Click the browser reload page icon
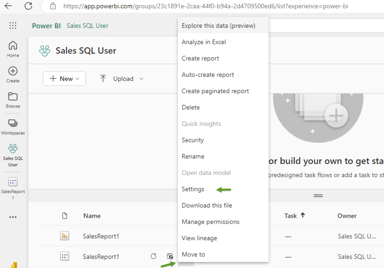 [x=28, y=6]
